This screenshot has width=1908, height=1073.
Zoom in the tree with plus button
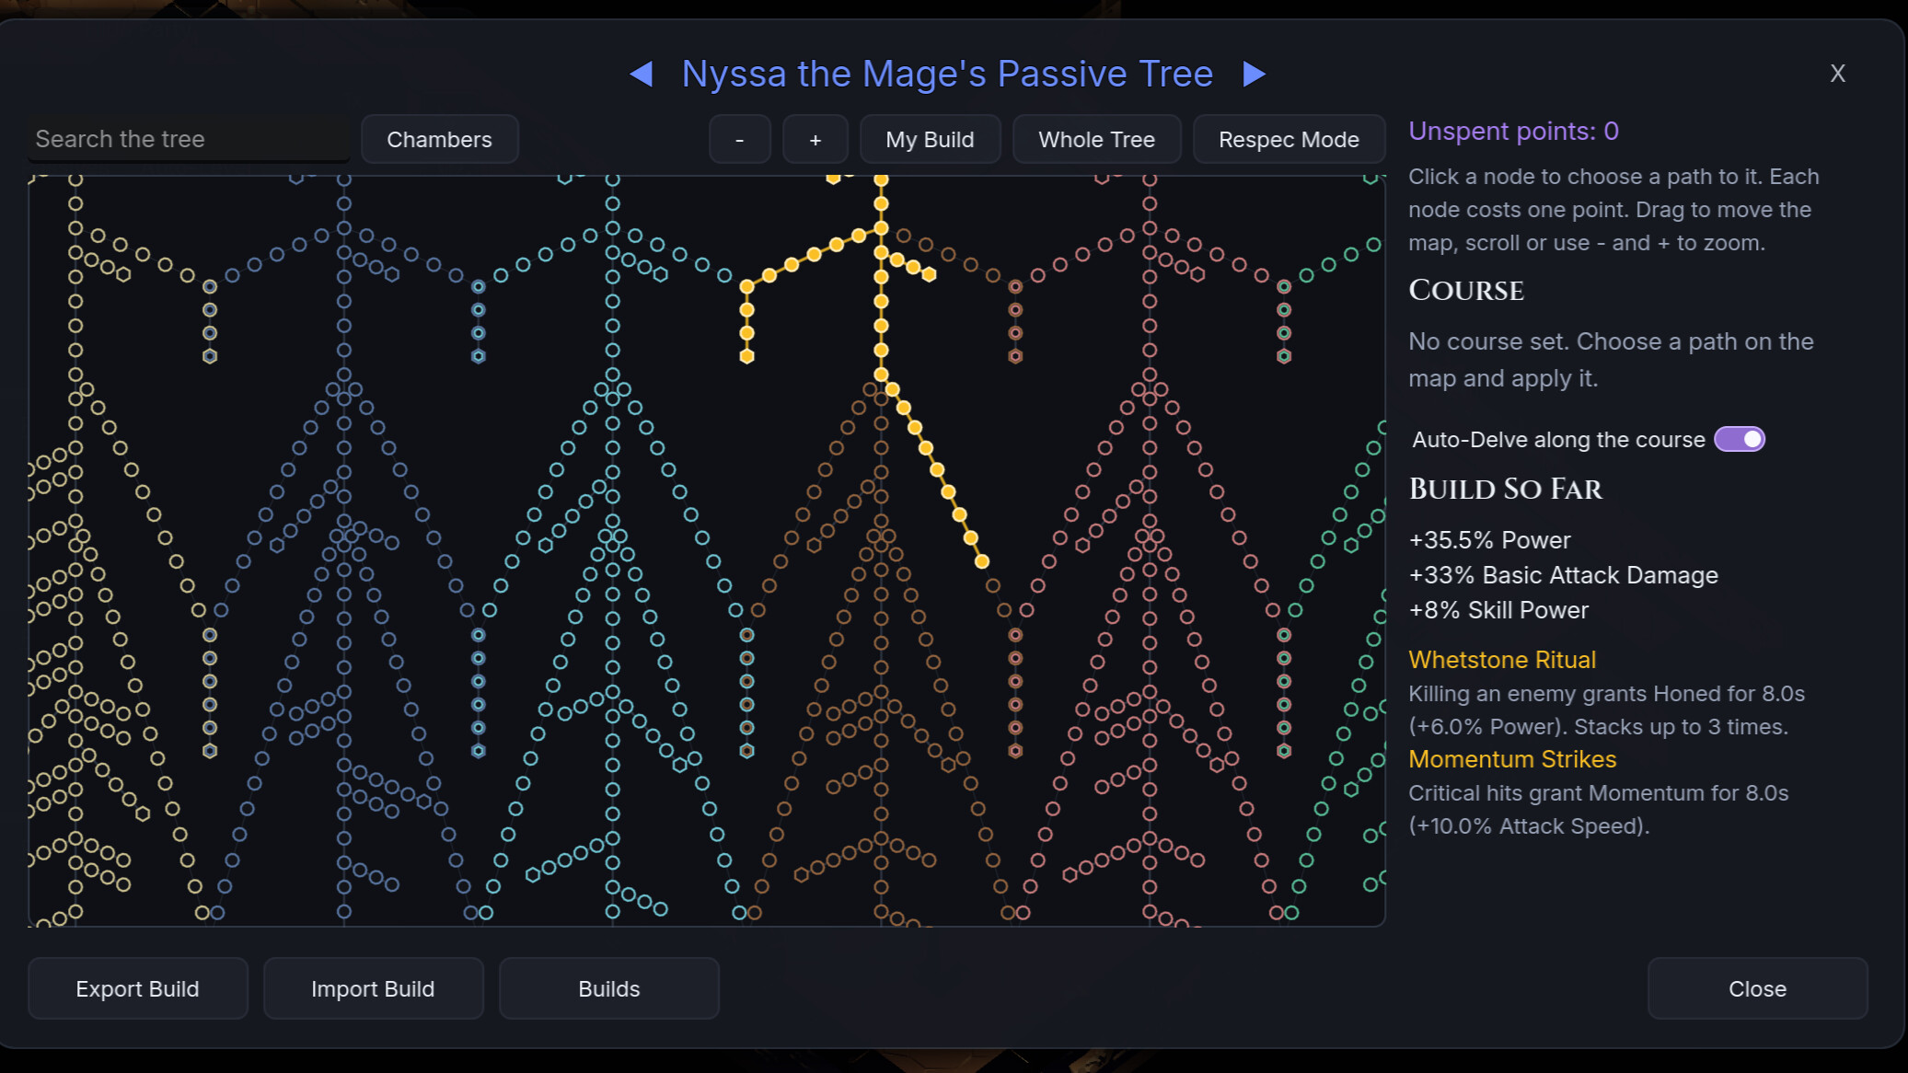[815, 140]
